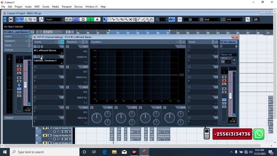Open the MIDI menu
The height and width of the screenshot is (156, 277).
[x=37, y=7]
